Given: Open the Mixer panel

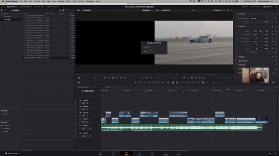Looking at the screenshot, I should (x=245, y=7).
